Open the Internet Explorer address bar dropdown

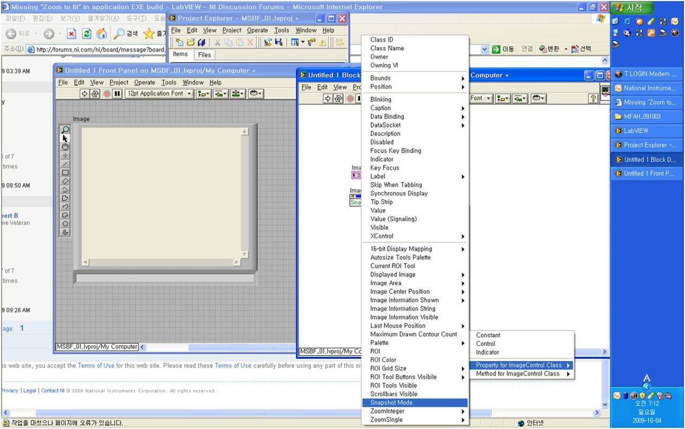484,49
